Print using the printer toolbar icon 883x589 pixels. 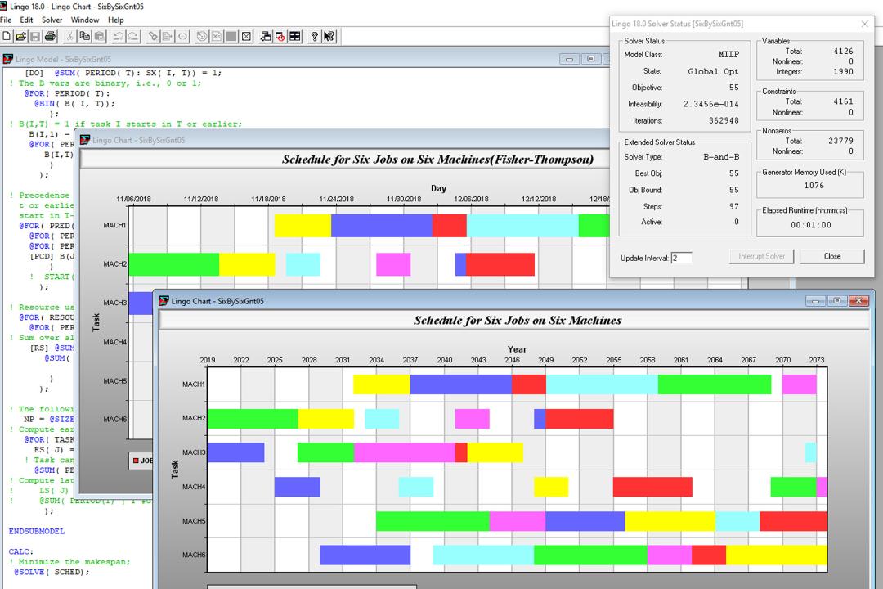[50, 37]
